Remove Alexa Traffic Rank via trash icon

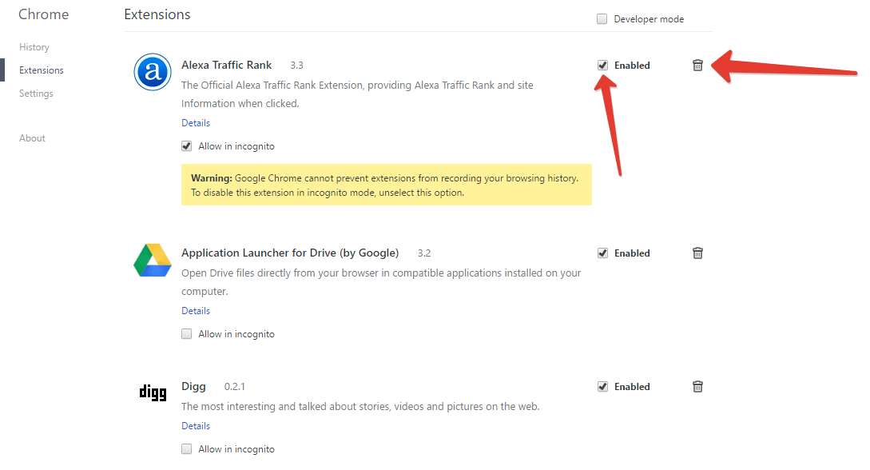tap(697, 66)
